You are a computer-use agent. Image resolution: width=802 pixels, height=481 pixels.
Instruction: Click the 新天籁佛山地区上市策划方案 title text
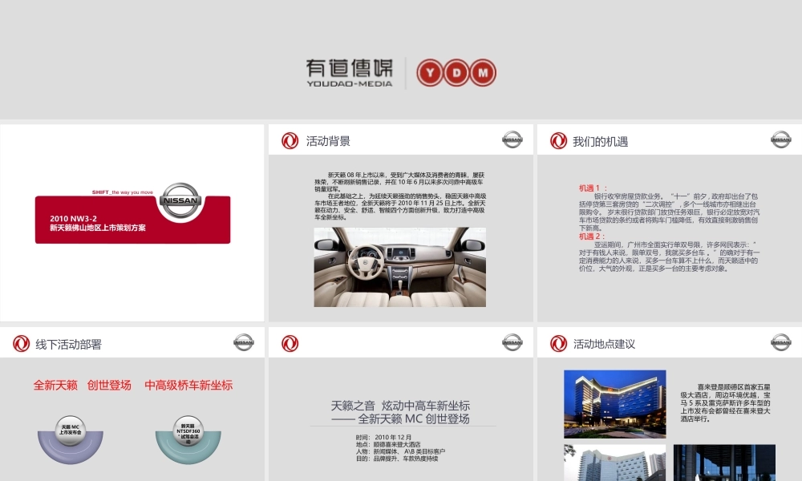98,228
